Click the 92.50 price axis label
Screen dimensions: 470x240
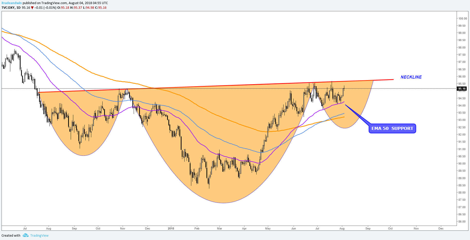click(x=462, y=127)
